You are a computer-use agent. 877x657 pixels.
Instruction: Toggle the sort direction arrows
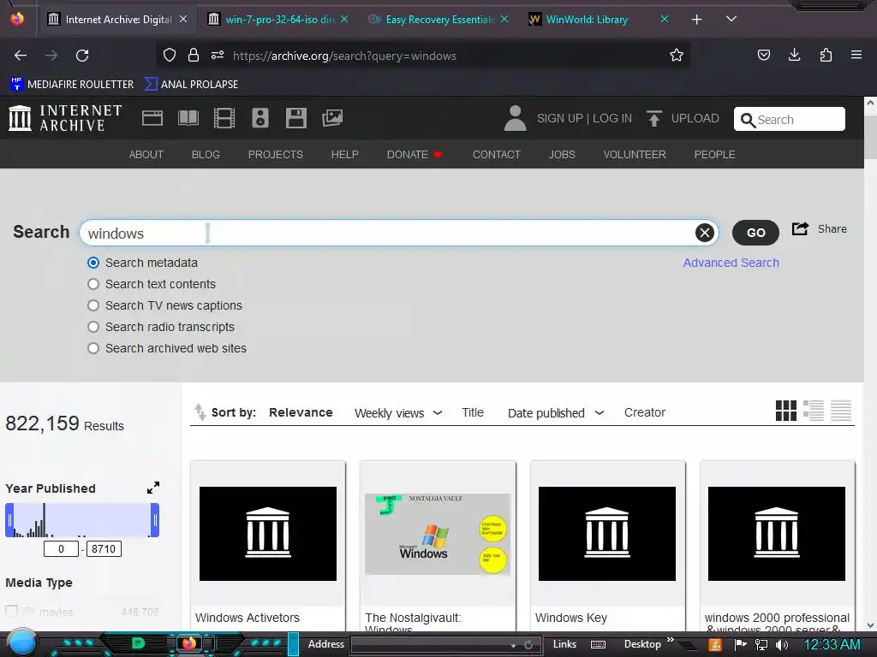200,411
